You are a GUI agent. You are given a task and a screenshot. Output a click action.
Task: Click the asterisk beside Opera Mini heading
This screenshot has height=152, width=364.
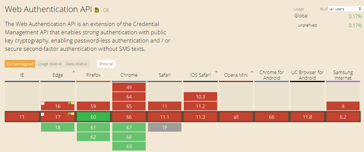pos(252,72)
